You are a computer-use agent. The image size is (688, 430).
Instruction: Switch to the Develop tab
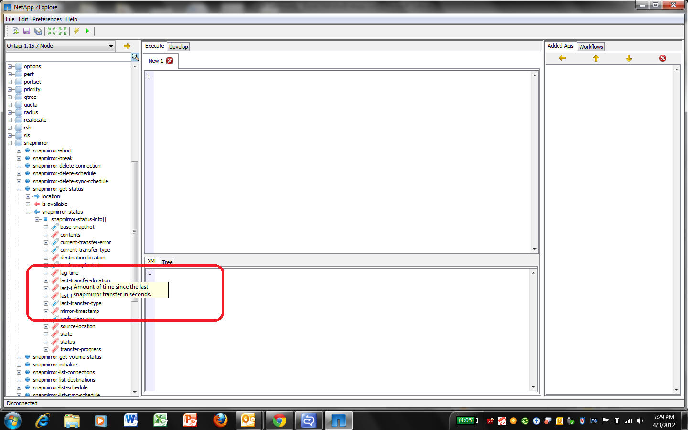(x=178, y=47)
